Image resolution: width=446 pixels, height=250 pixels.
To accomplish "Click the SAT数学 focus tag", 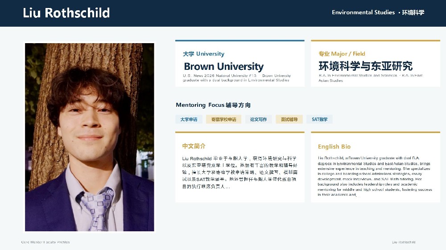I will click(319, 120).
